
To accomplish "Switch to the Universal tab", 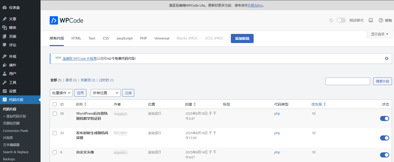I will (162, 38).
